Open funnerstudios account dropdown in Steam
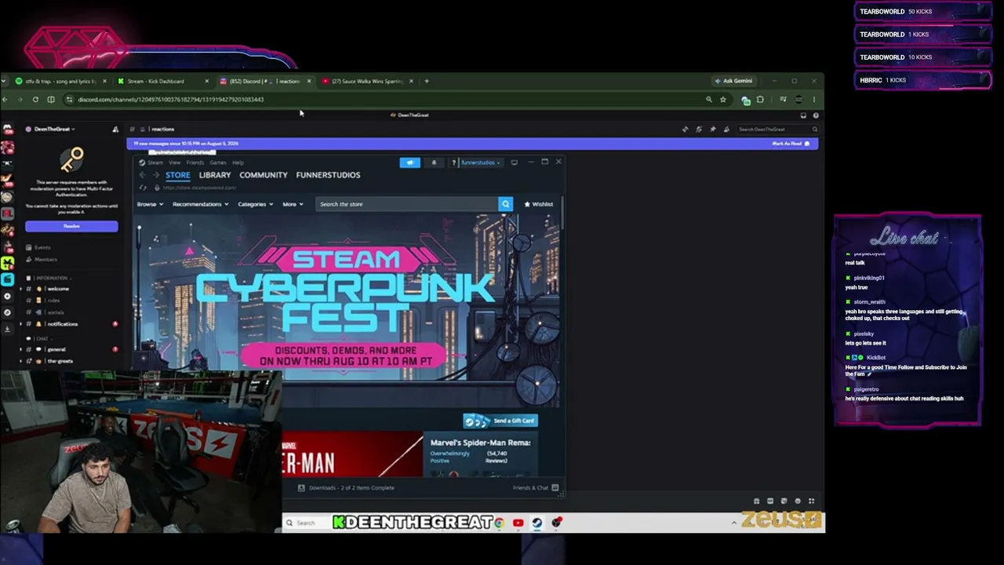Screen dimensions: 1004x565 (480, 162)
